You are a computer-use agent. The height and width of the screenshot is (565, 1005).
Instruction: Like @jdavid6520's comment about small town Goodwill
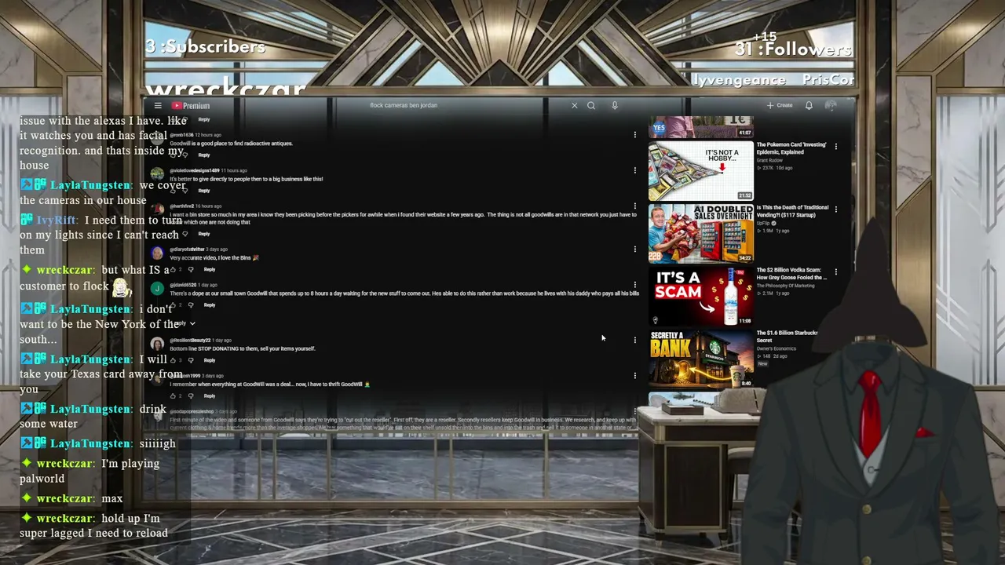pyautogui.click(x=173, y=304)
